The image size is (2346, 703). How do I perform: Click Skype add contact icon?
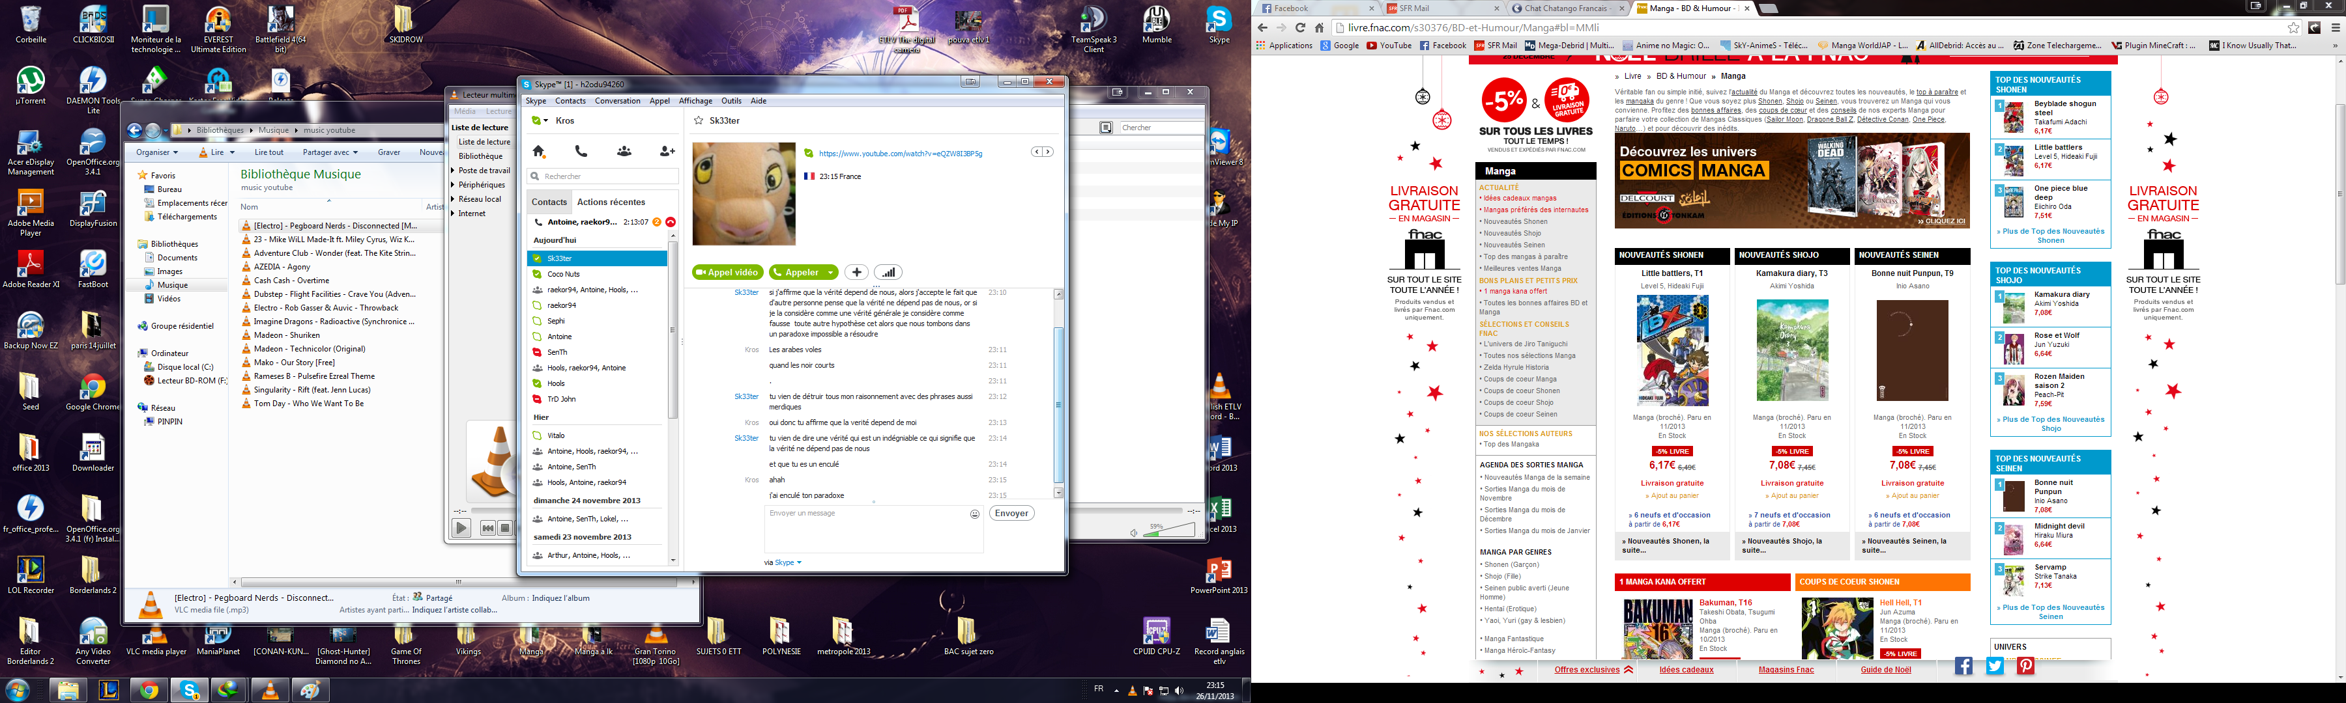pyautogui.click(x=667, y=152)
